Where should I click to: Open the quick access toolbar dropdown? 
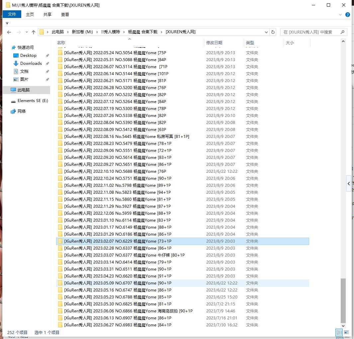7,23
